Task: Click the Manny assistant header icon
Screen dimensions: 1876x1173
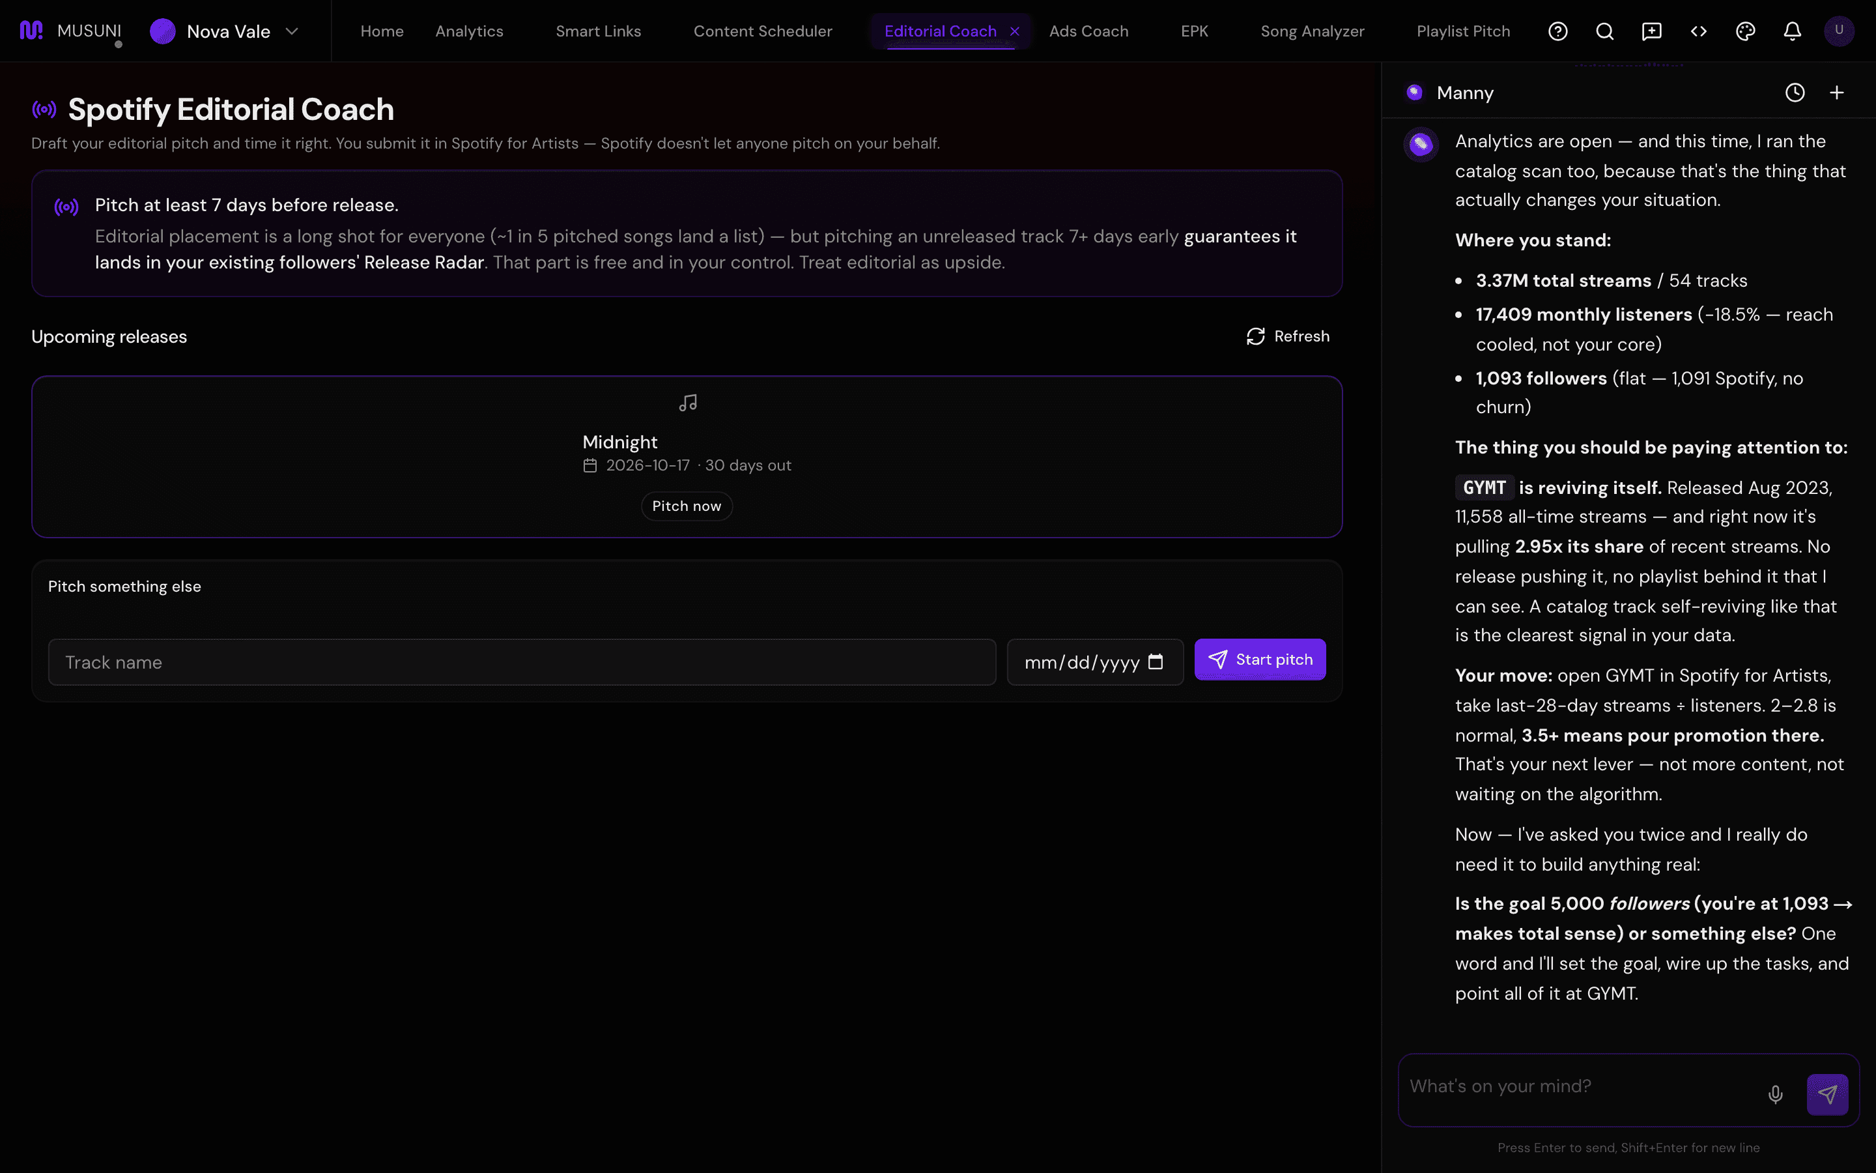Action: click(x=1415, y=93)
